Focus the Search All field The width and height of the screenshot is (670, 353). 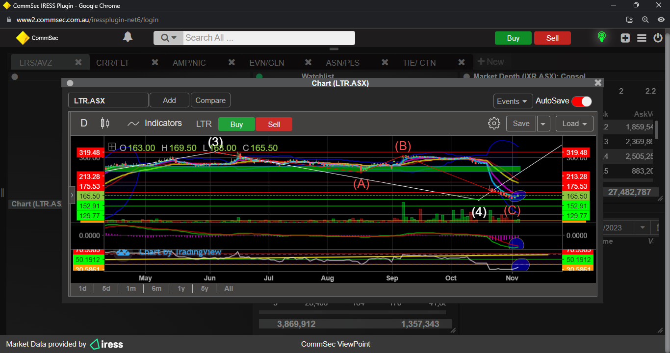point(269,38)
